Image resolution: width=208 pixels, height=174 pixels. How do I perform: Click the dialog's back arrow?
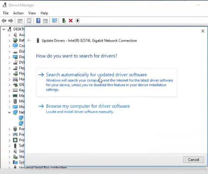29,40
